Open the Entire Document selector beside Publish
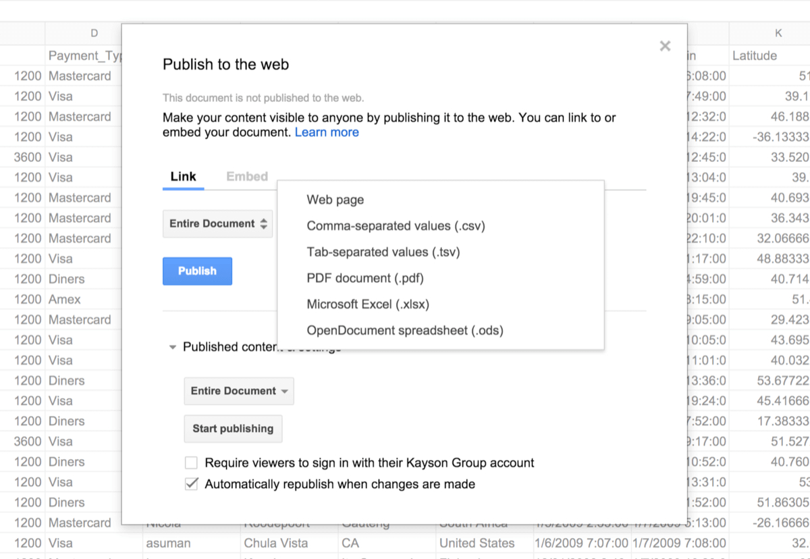Screen dimensions: 810x559 click(x=217, y=224)
